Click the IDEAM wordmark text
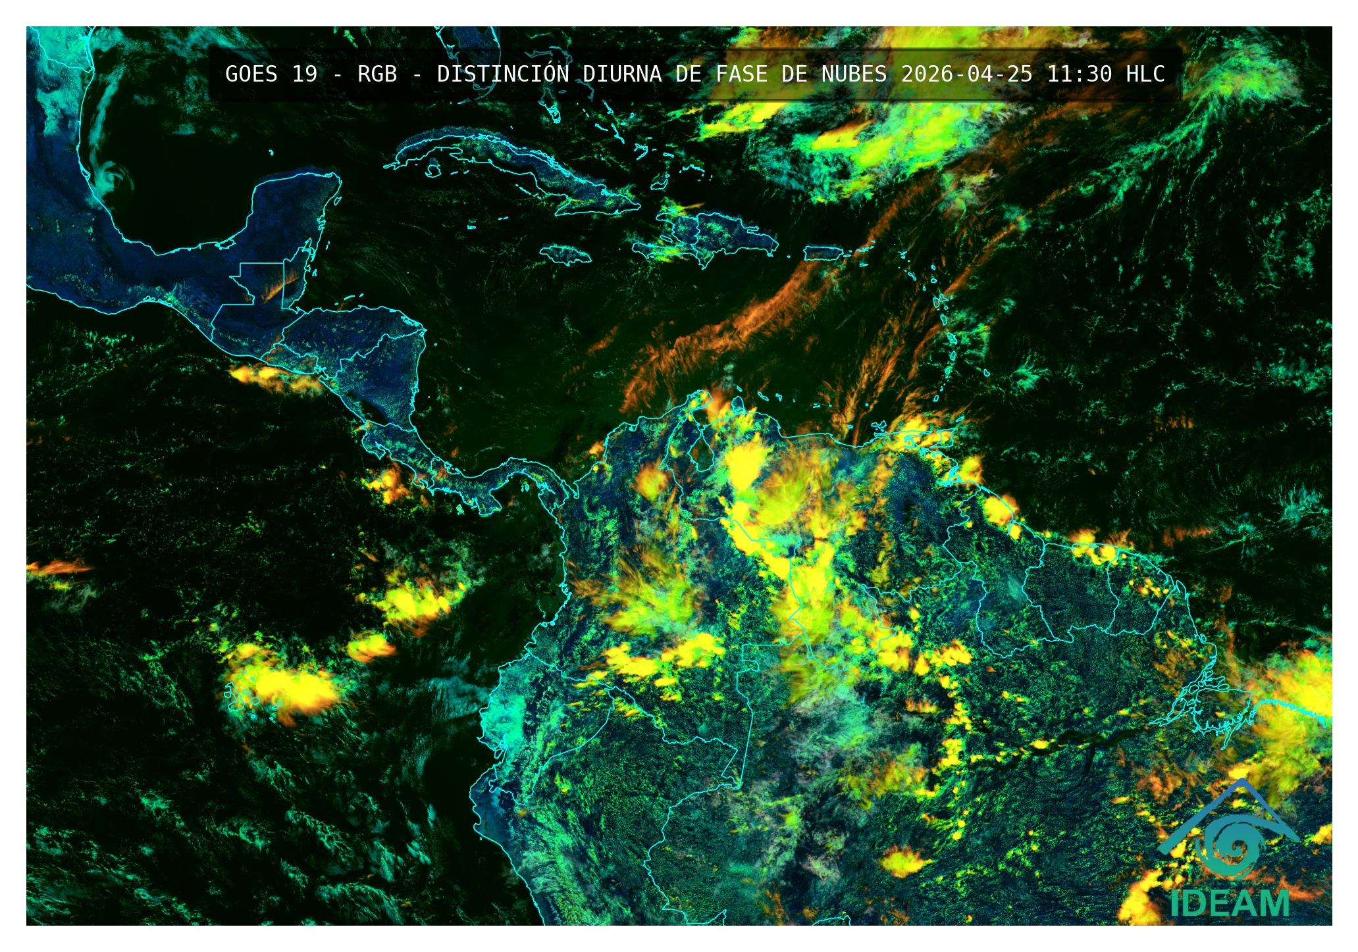This screenshot has height=952, width=1358. tap(1230, 903)
